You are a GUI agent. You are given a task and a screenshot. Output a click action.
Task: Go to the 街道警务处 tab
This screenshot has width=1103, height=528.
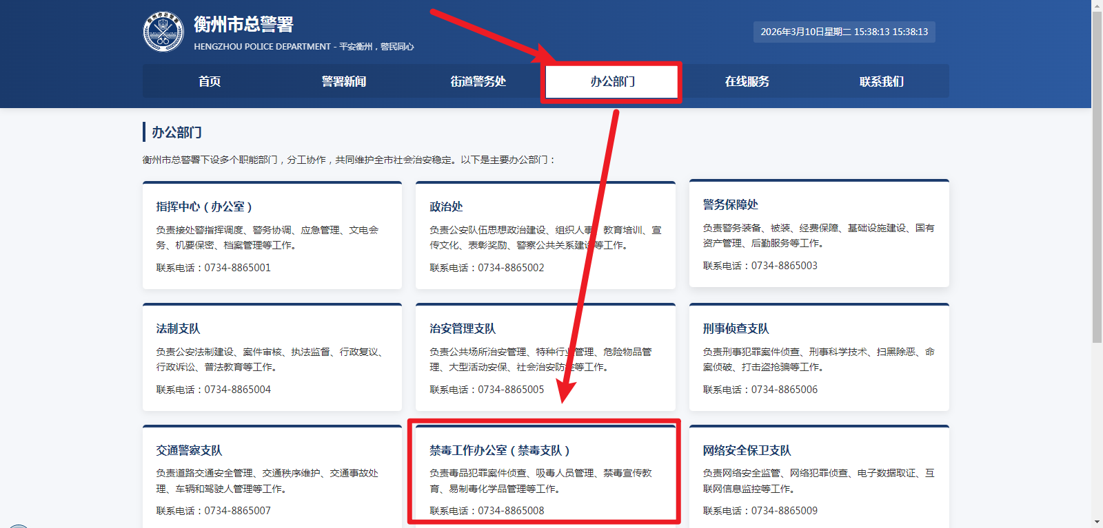tap(478, 81)
